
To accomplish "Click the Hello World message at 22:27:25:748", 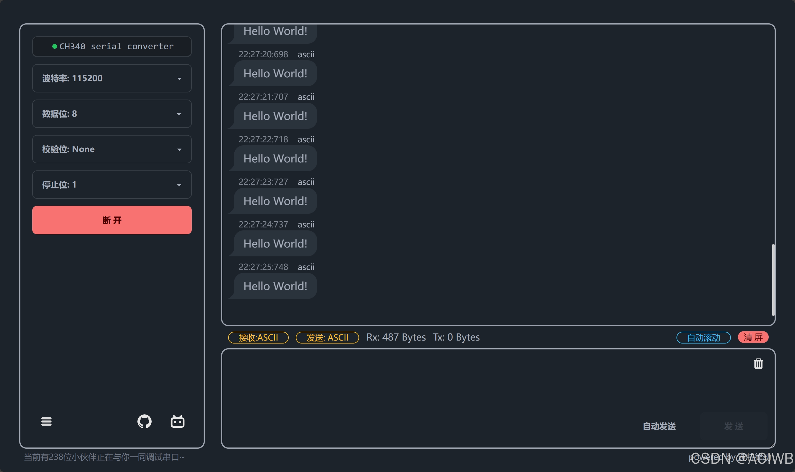I will 275,286.
